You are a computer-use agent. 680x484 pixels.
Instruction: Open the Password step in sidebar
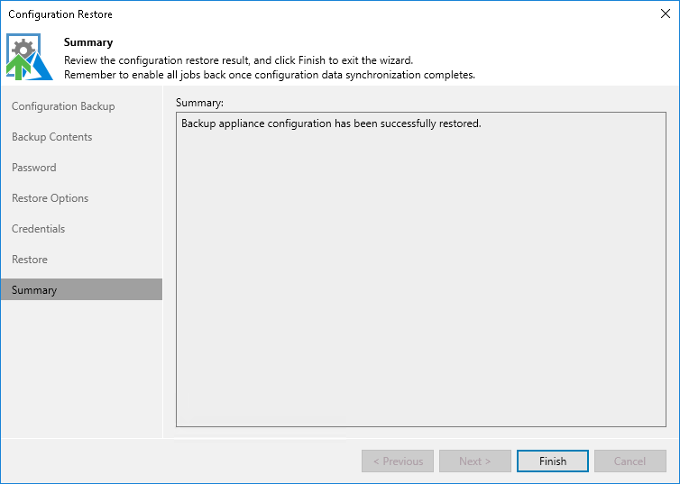click(34, 168)
